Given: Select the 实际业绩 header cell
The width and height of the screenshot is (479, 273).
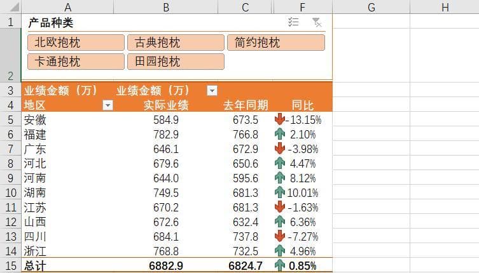Looking at the screenshot, I should click(166, 105).
